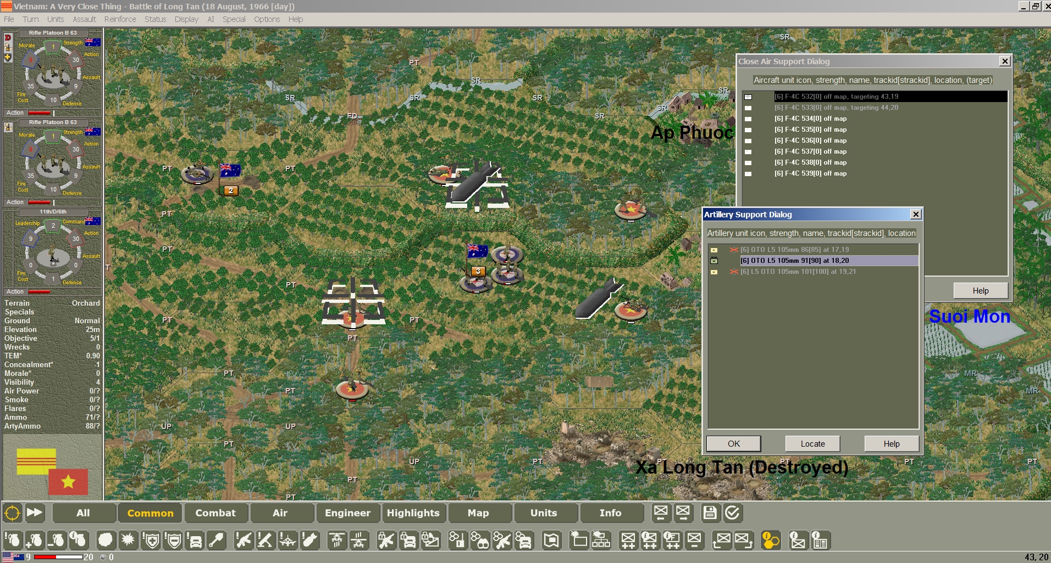
Task: Click Locate in Artillery Support Dialog
Action: pos(812,443)
